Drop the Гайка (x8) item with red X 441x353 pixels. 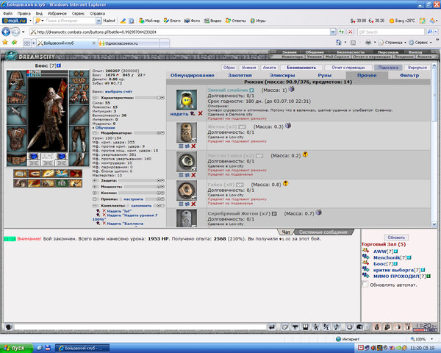pos(193,204)
